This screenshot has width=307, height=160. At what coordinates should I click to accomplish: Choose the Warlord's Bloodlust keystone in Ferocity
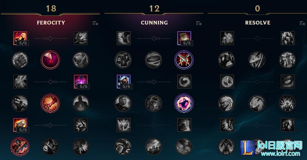pos(20,147)
